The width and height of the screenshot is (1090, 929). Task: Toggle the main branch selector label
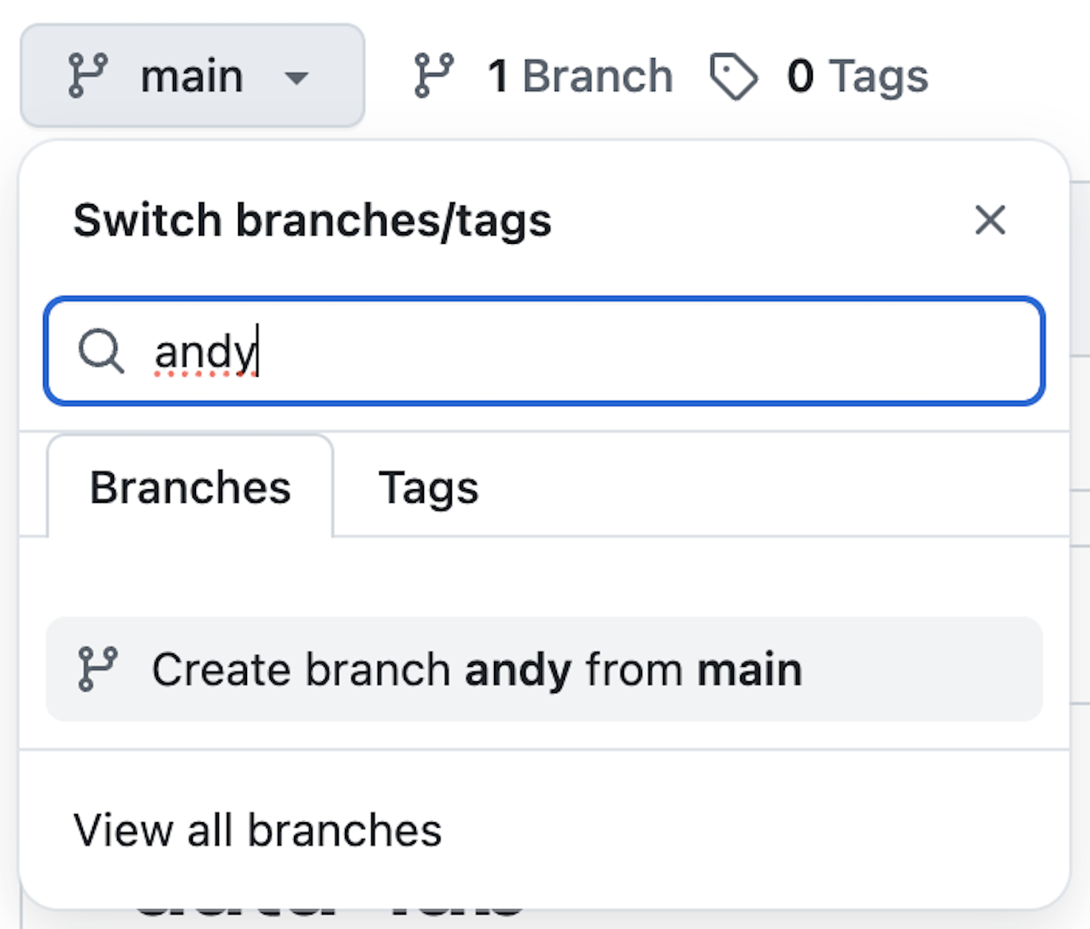tap(192, 76)
